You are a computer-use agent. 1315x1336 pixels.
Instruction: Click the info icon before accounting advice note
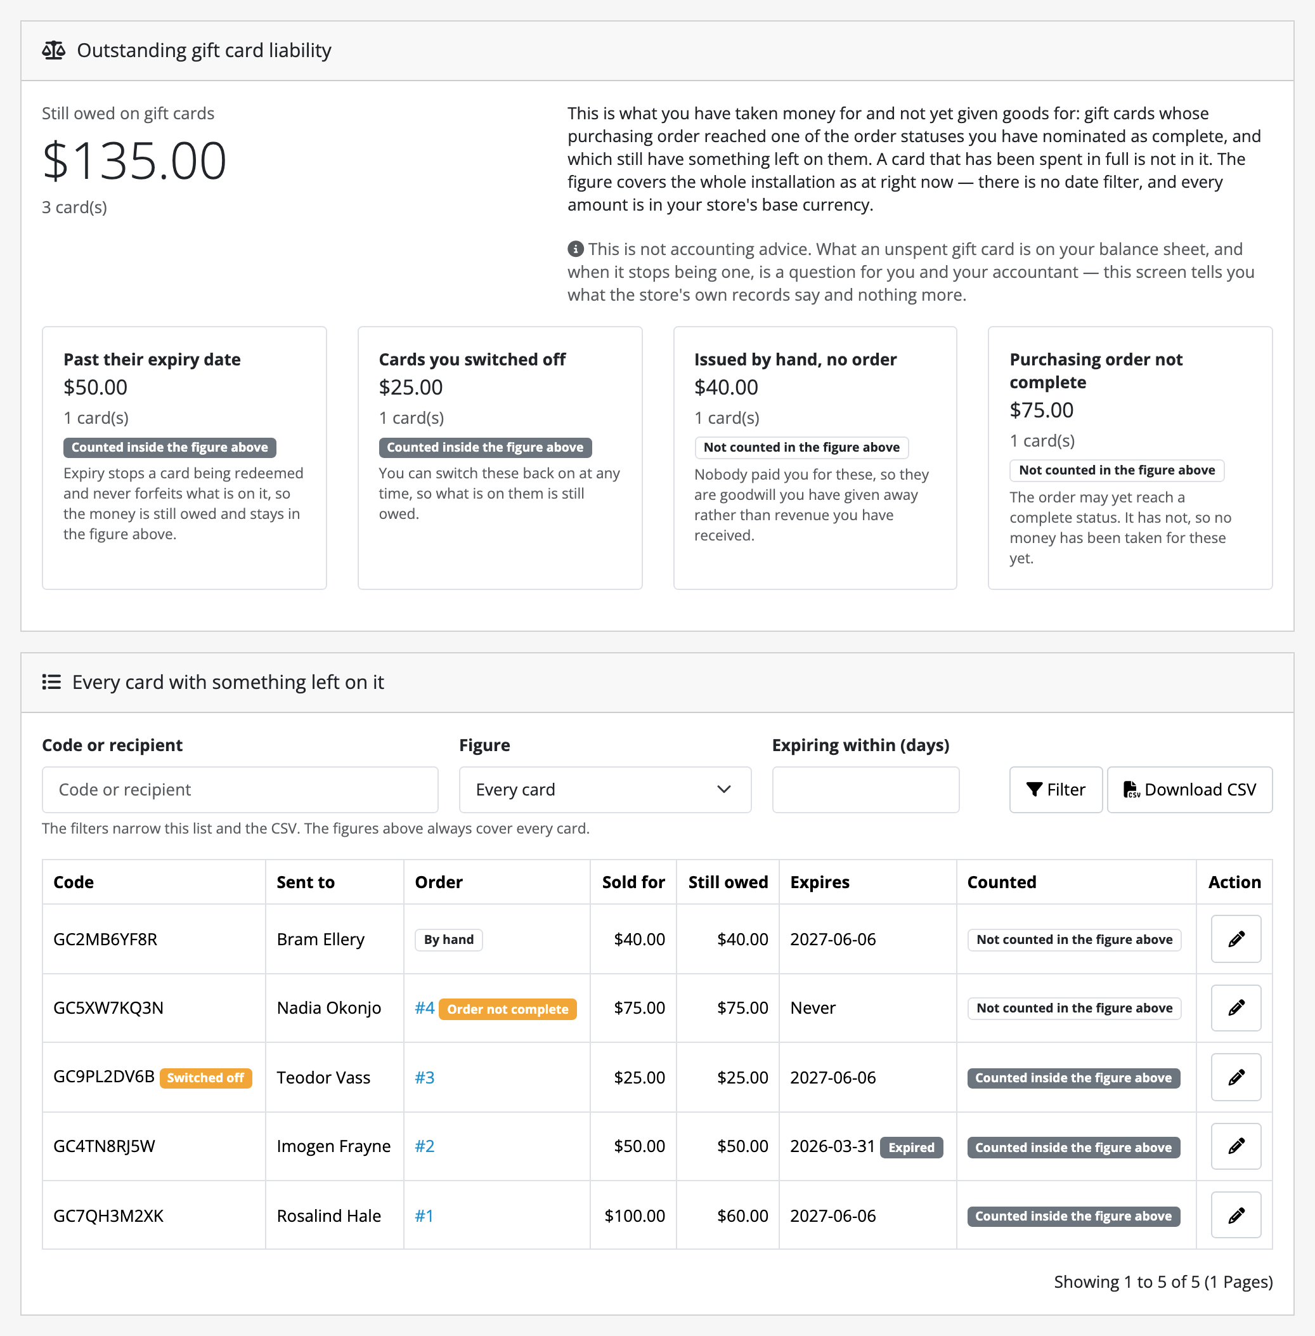point(575,249)
